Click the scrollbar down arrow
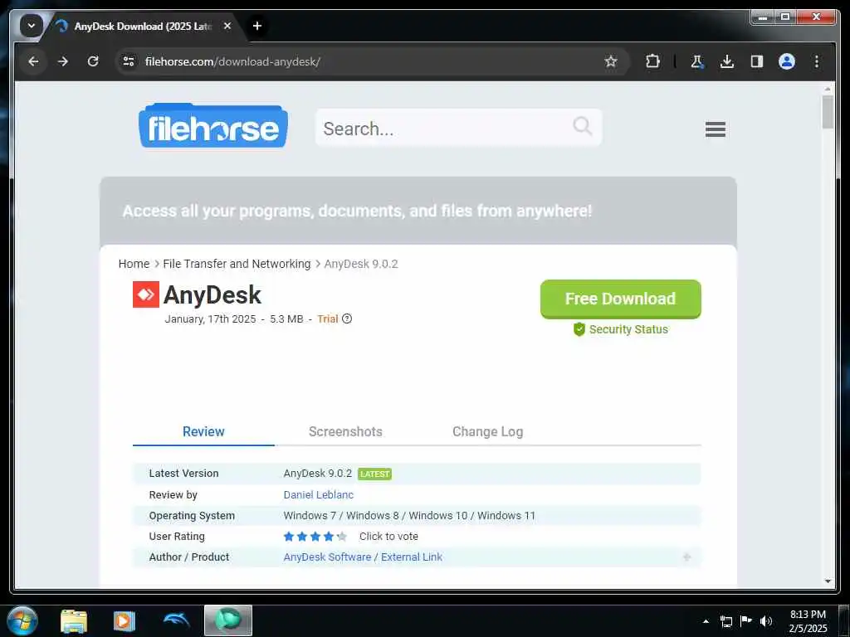The image size is (850, 637). [x=828, y=581]
